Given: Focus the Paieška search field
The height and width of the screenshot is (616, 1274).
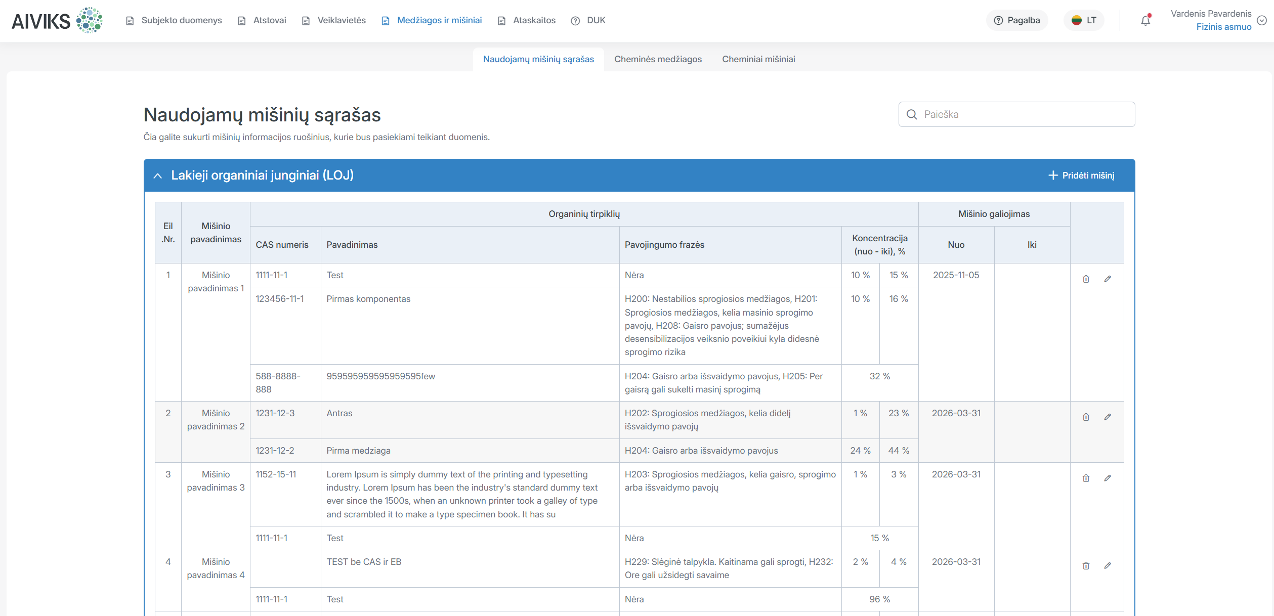Looking at the screenshot, I should tap(1016, 114).
